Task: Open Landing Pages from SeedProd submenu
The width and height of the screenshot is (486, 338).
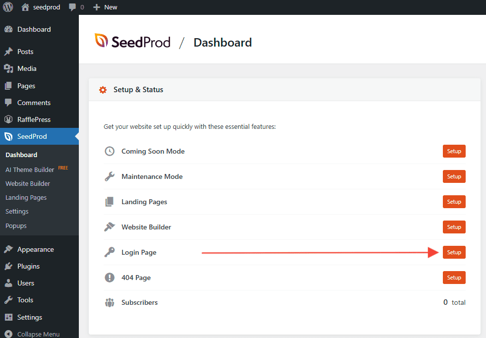Action: 26,197
